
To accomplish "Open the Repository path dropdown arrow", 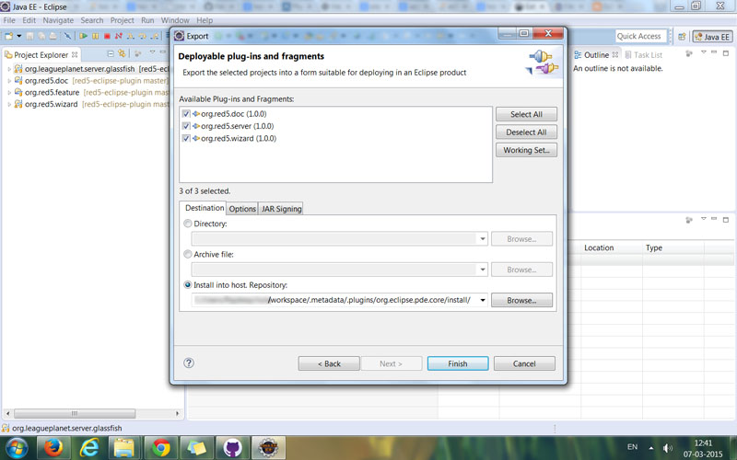I will (x=482, y=300).
